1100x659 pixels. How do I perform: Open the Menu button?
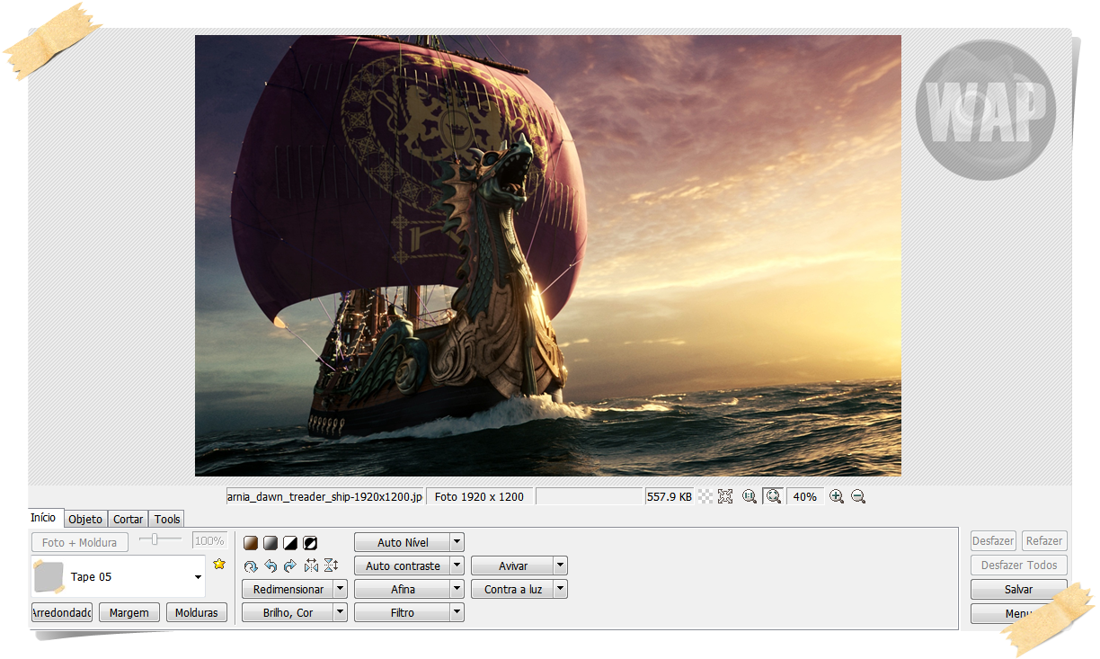(x=1018, y=613)
